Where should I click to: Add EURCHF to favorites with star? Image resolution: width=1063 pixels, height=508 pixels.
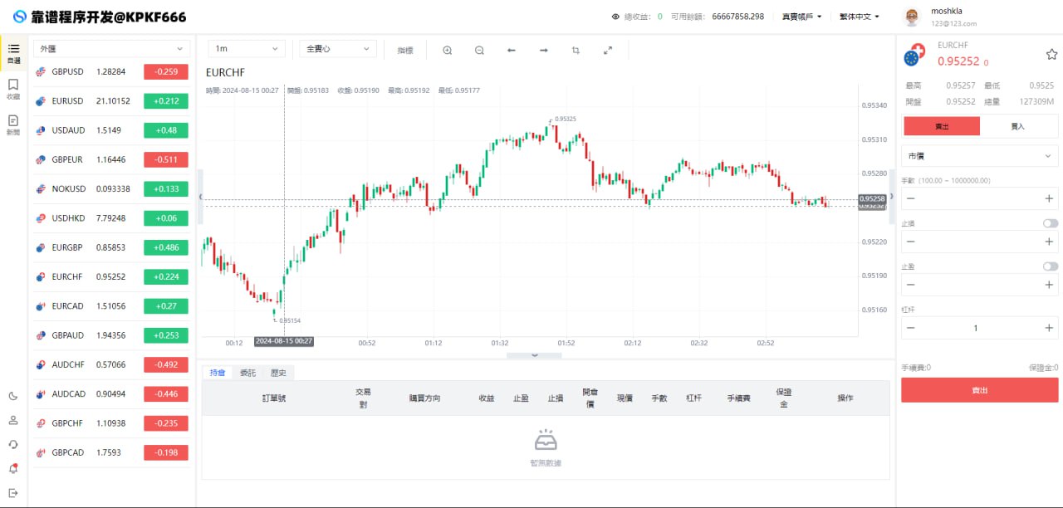click(x=1051, y=55)
